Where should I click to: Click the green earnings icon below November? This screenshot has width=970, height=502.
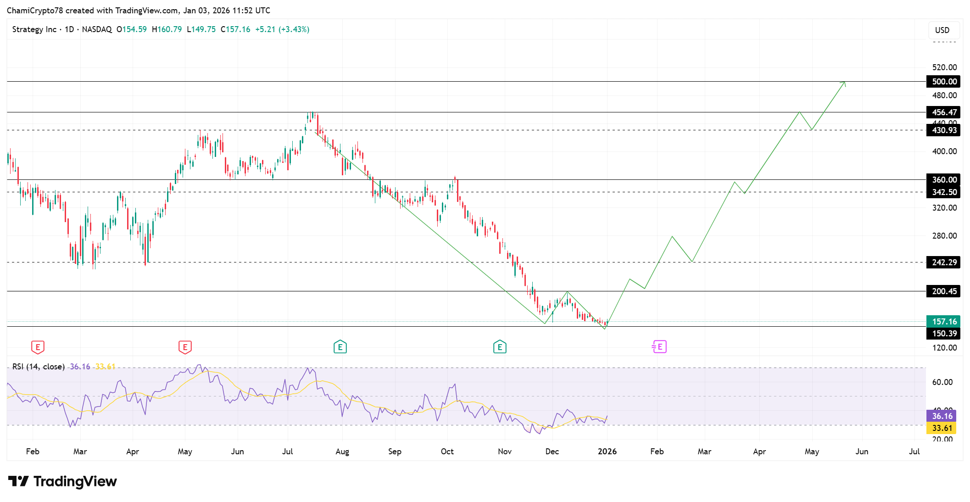499,347
